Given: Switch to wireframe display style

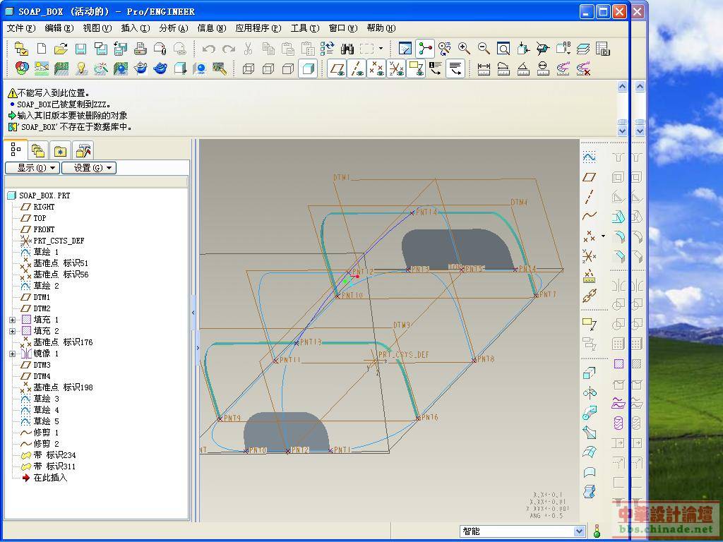Looking at the screenshot, I should (x=249, y=68).
